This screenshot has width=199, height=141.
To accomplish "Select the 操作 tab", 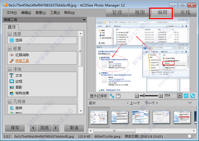I will 12,27.
